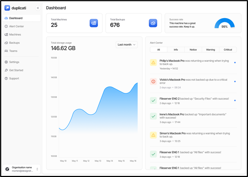
Task: Filter alerts by Warning tab
Action: tap(210, 50)
